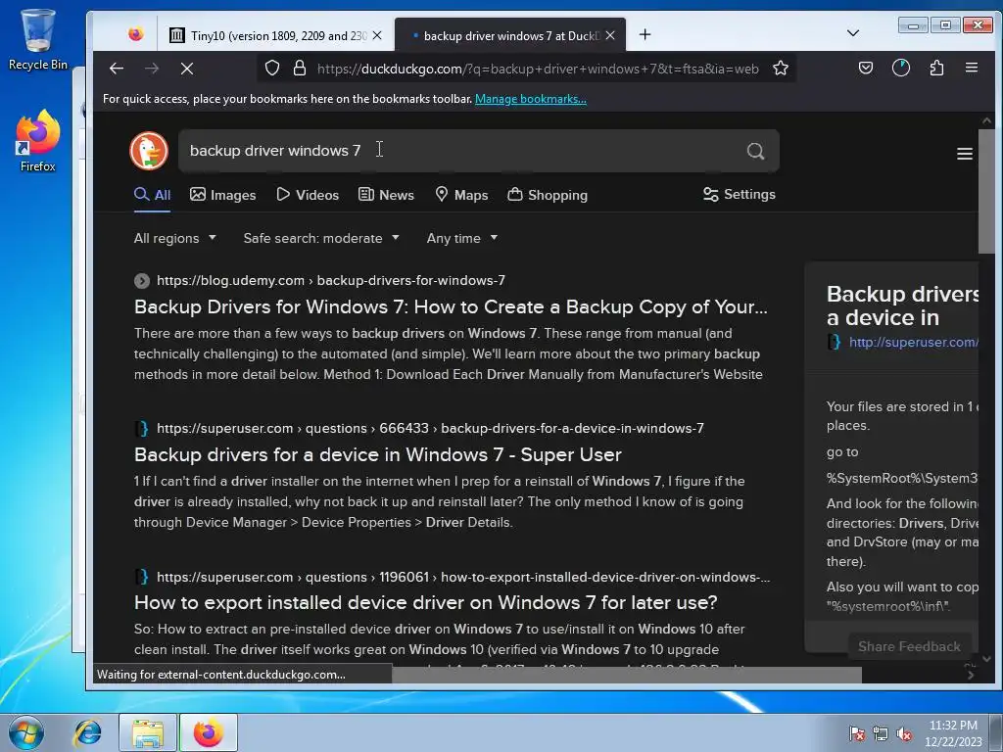Click the horizontal scrollbar thumb

627,674
